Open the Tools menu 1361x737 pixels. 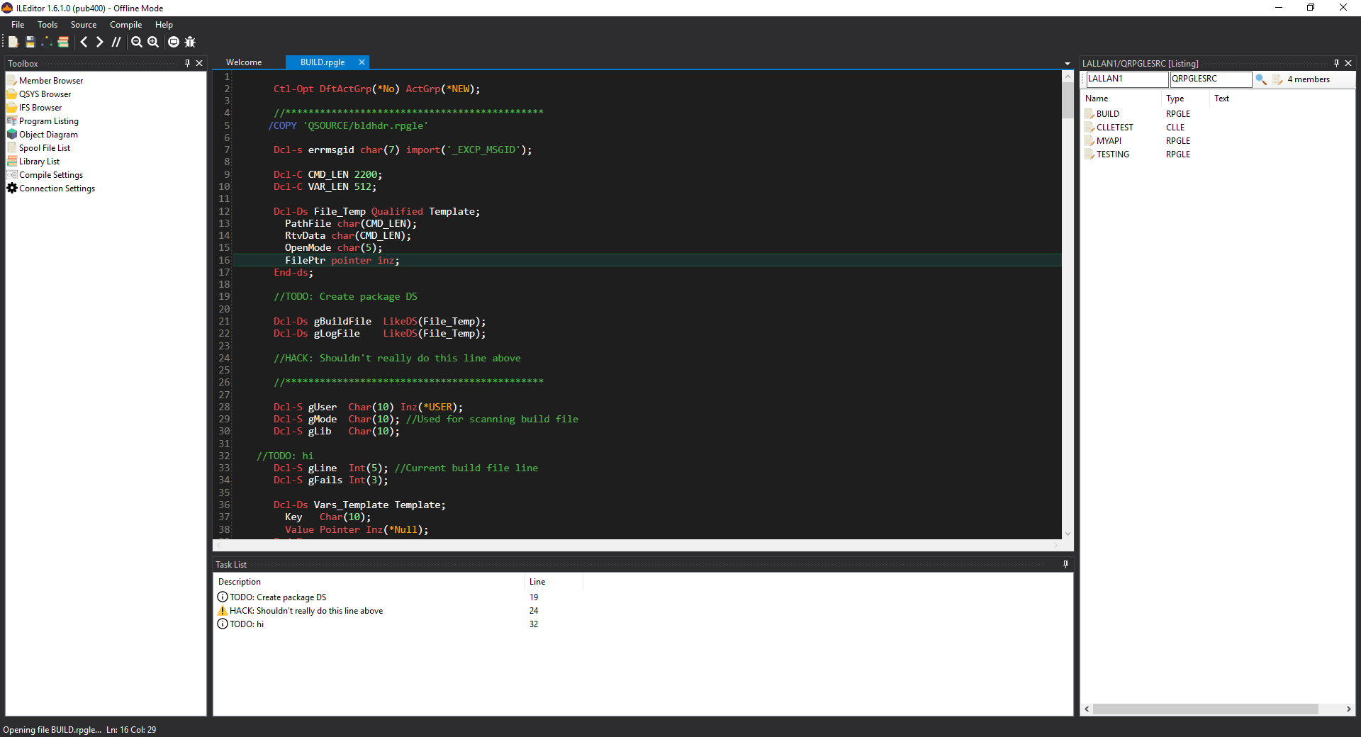click(x=47, y=25)
